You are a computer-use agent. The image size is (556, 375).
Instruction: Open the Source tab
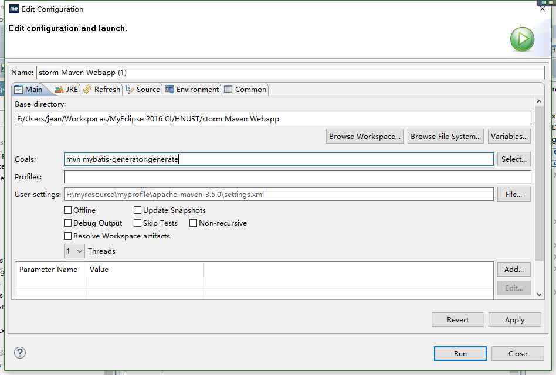coord(143,90)
